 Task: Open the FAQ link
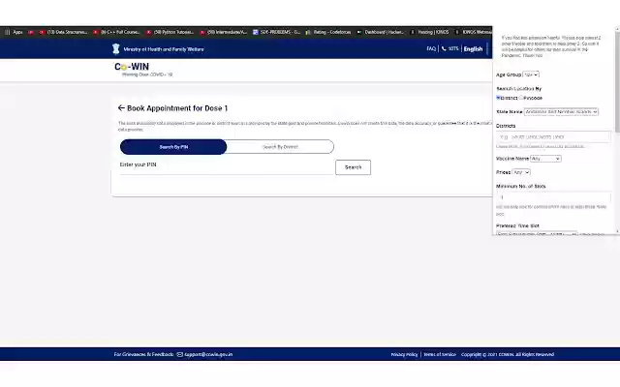tap(431, 48)
